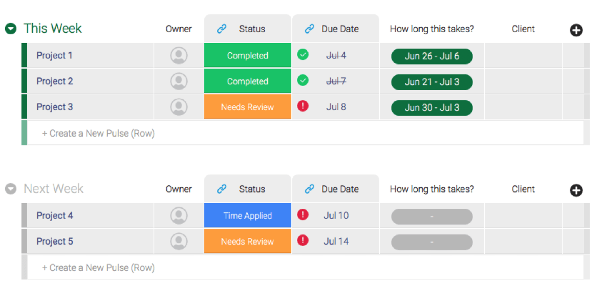Click 'How long this takes?' header in Next Week
Image resolution: width=603 pixels, height=304 pixels.
pyautogui.click(x=432, y=189)
